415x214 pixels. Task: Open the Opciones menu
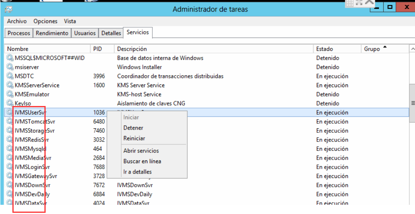pyautogui.click(x=46, y=21)
